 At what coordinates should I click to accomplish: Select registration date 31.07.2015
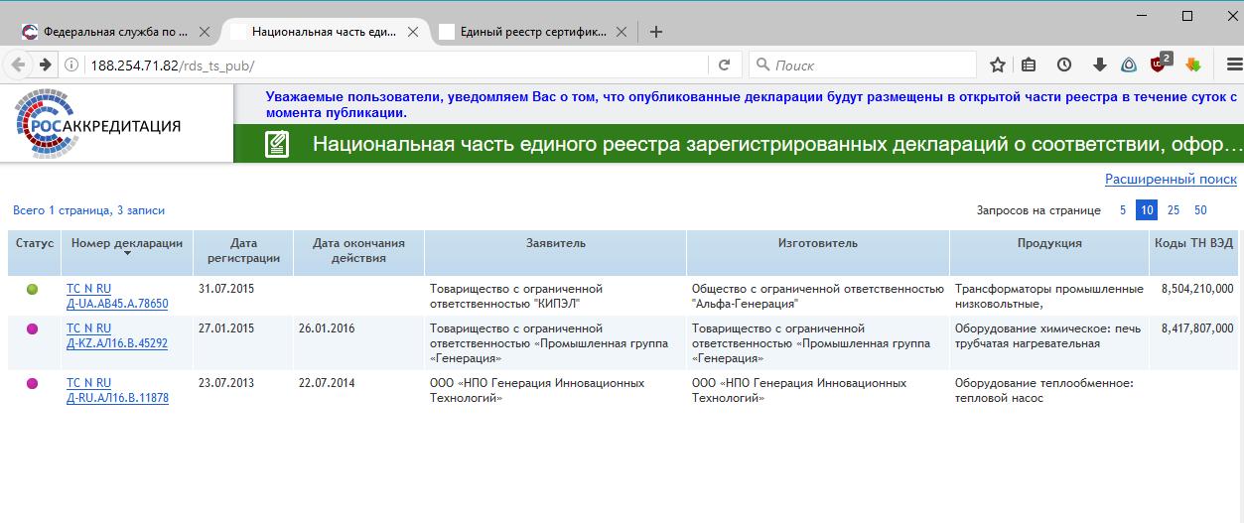click(x=227, y=289)
